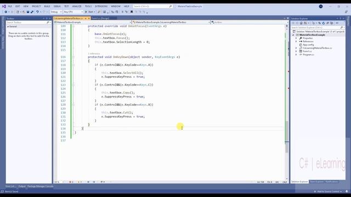Click the Sync with Active Document icon
351x197 pixels.
point(319,23)
